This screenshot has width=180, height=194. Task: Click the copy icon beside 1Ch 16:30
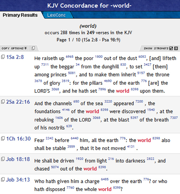point(3,139)
